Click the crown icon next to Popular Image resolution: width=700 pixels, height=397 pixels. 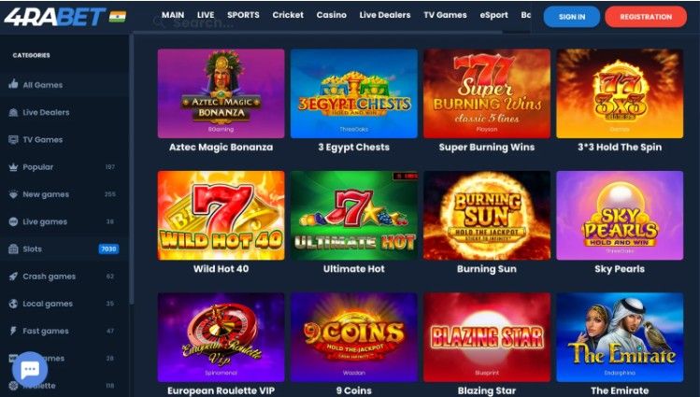(13, 167)
